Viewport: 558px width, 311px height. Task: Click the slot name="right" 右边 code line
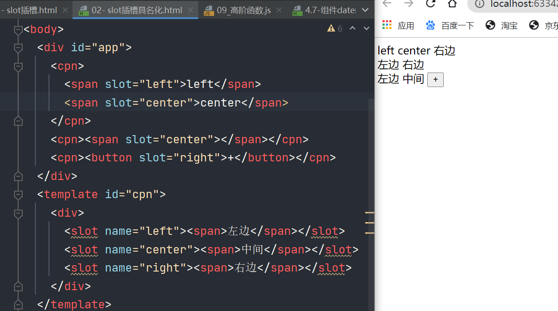pyautogui.click(x=208, y=268)
